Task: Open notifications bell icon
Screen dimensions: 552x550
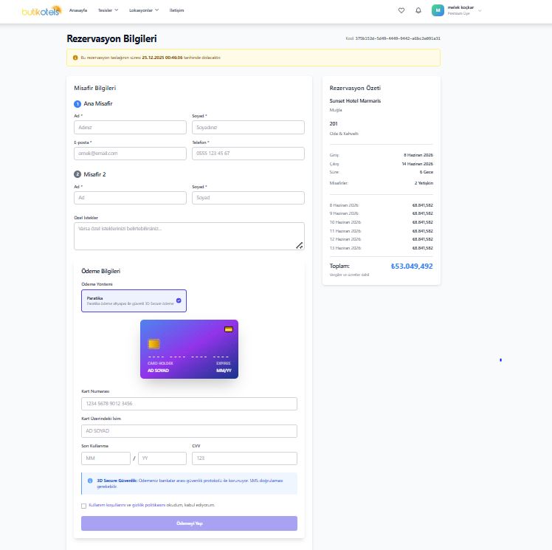Action: [418, 10]
